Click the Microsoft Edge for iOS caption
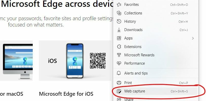 pyautogui.click(x=66, y=94)
